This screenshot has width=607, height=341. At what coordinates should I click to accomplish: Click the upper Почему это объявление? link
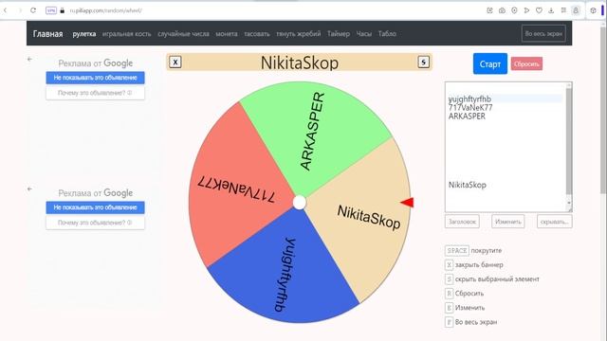95,93
